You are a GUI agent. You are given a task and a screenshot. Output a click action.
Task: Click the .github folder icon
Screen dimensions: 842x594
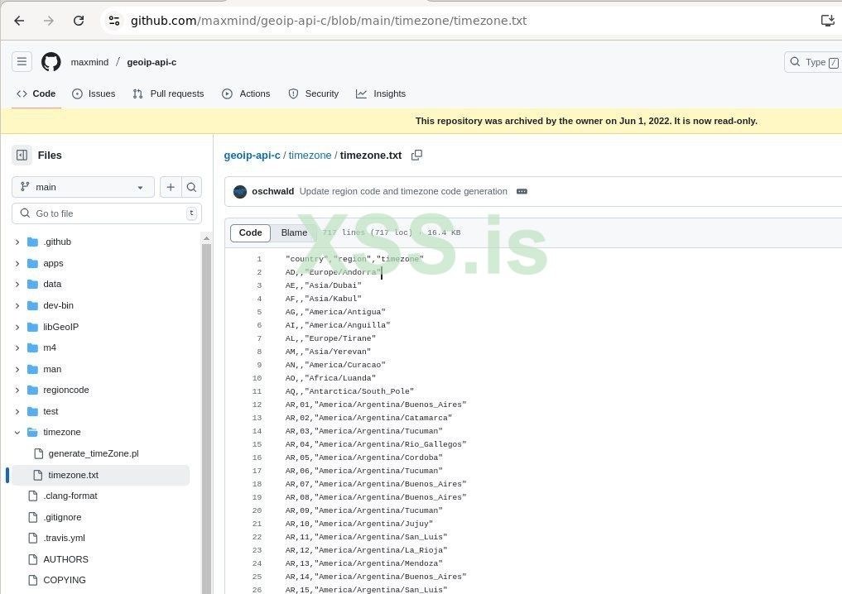tap(33, 242)
